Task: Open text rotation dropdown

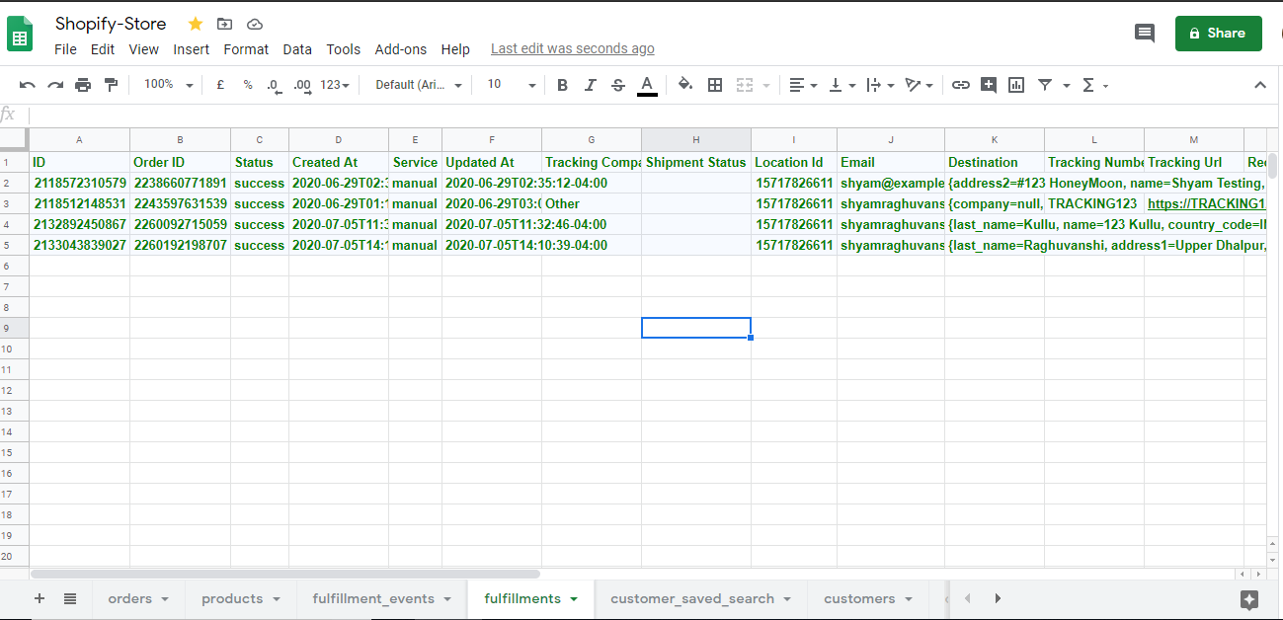Action: coord(919,85)
